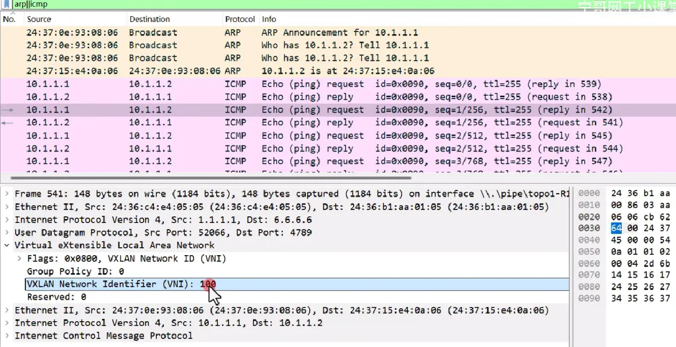Select the ARP Announcement for 10.1.1.1 packet

coord(338,33)
